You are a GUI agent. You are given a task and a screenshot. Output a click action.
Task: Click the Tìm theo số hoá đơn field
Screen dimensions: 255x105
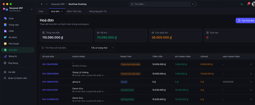pyautogui.click(x=64, y=48)
